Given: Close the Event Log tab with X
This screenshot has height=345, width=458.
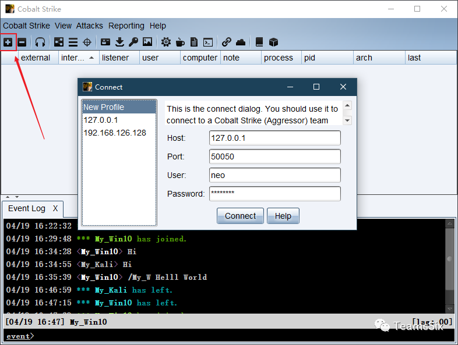Looking at the screenshot, I should [x=55, y=208].
